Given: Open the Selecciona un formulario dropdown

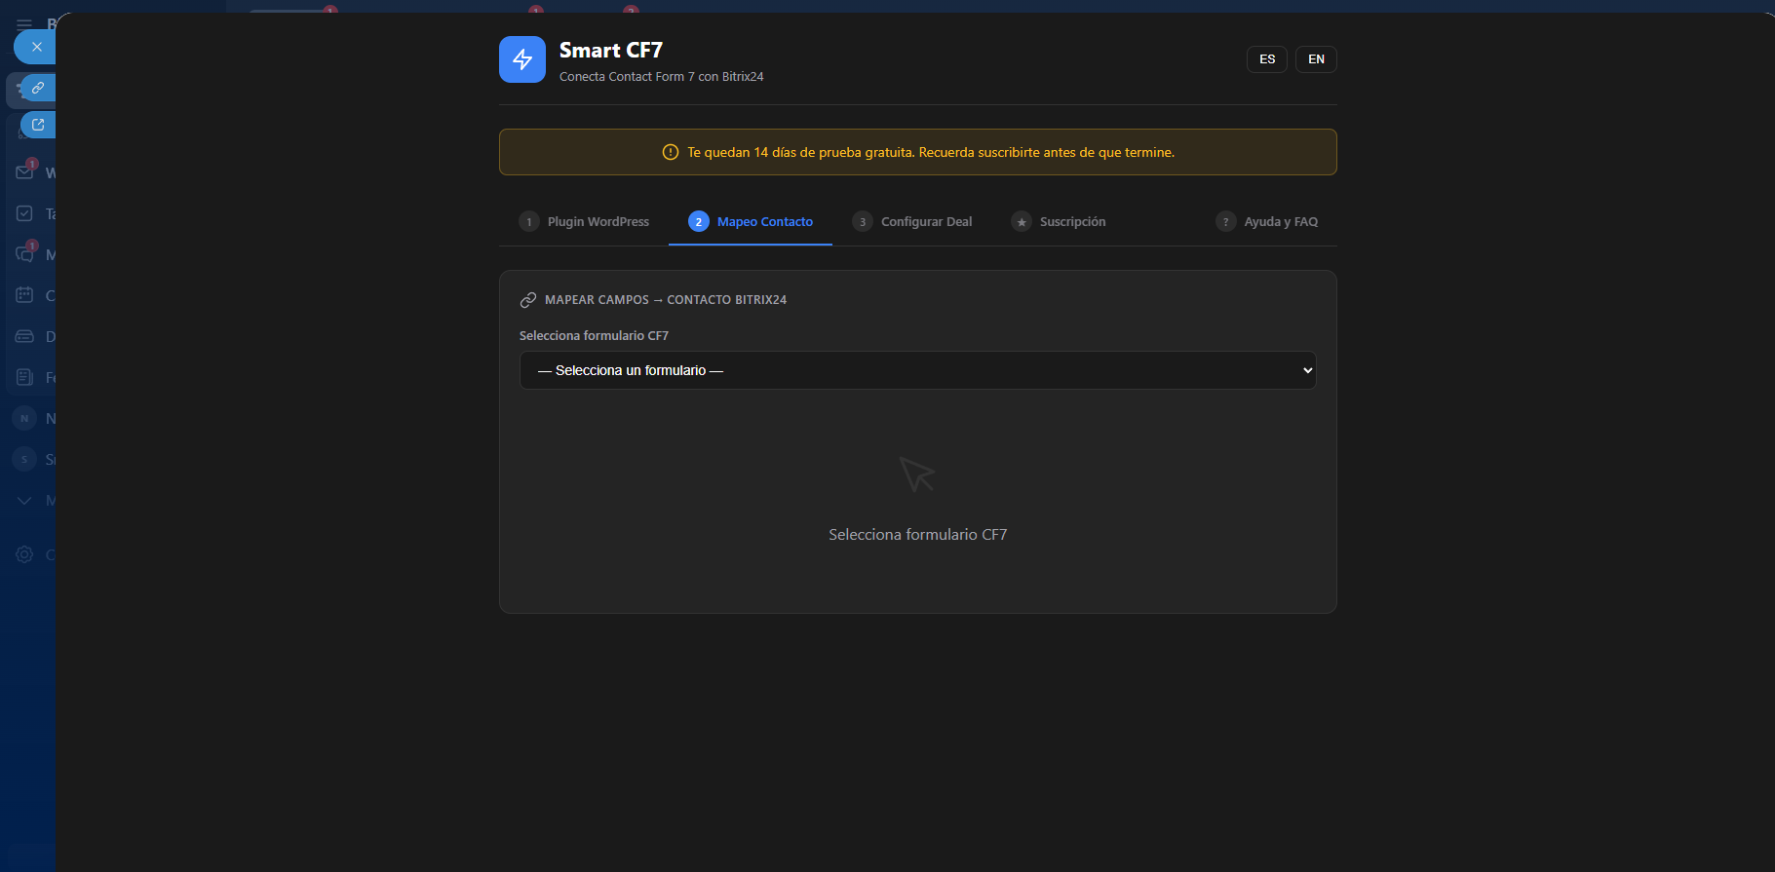Looking at the screenshot, I should (917, 370).
